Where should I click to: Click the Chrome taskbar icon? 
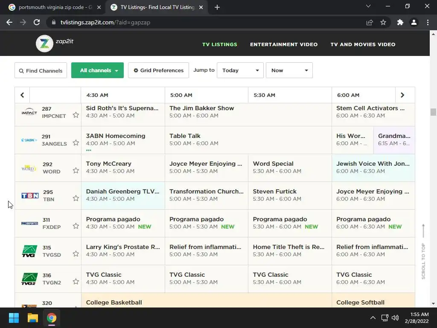52,318
